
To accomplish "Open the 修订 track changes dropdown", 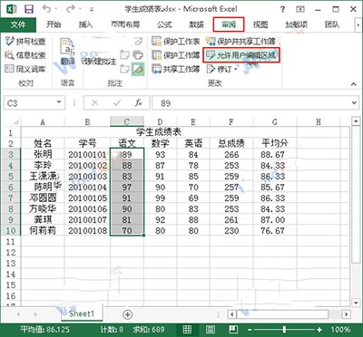I will point(221,69).
